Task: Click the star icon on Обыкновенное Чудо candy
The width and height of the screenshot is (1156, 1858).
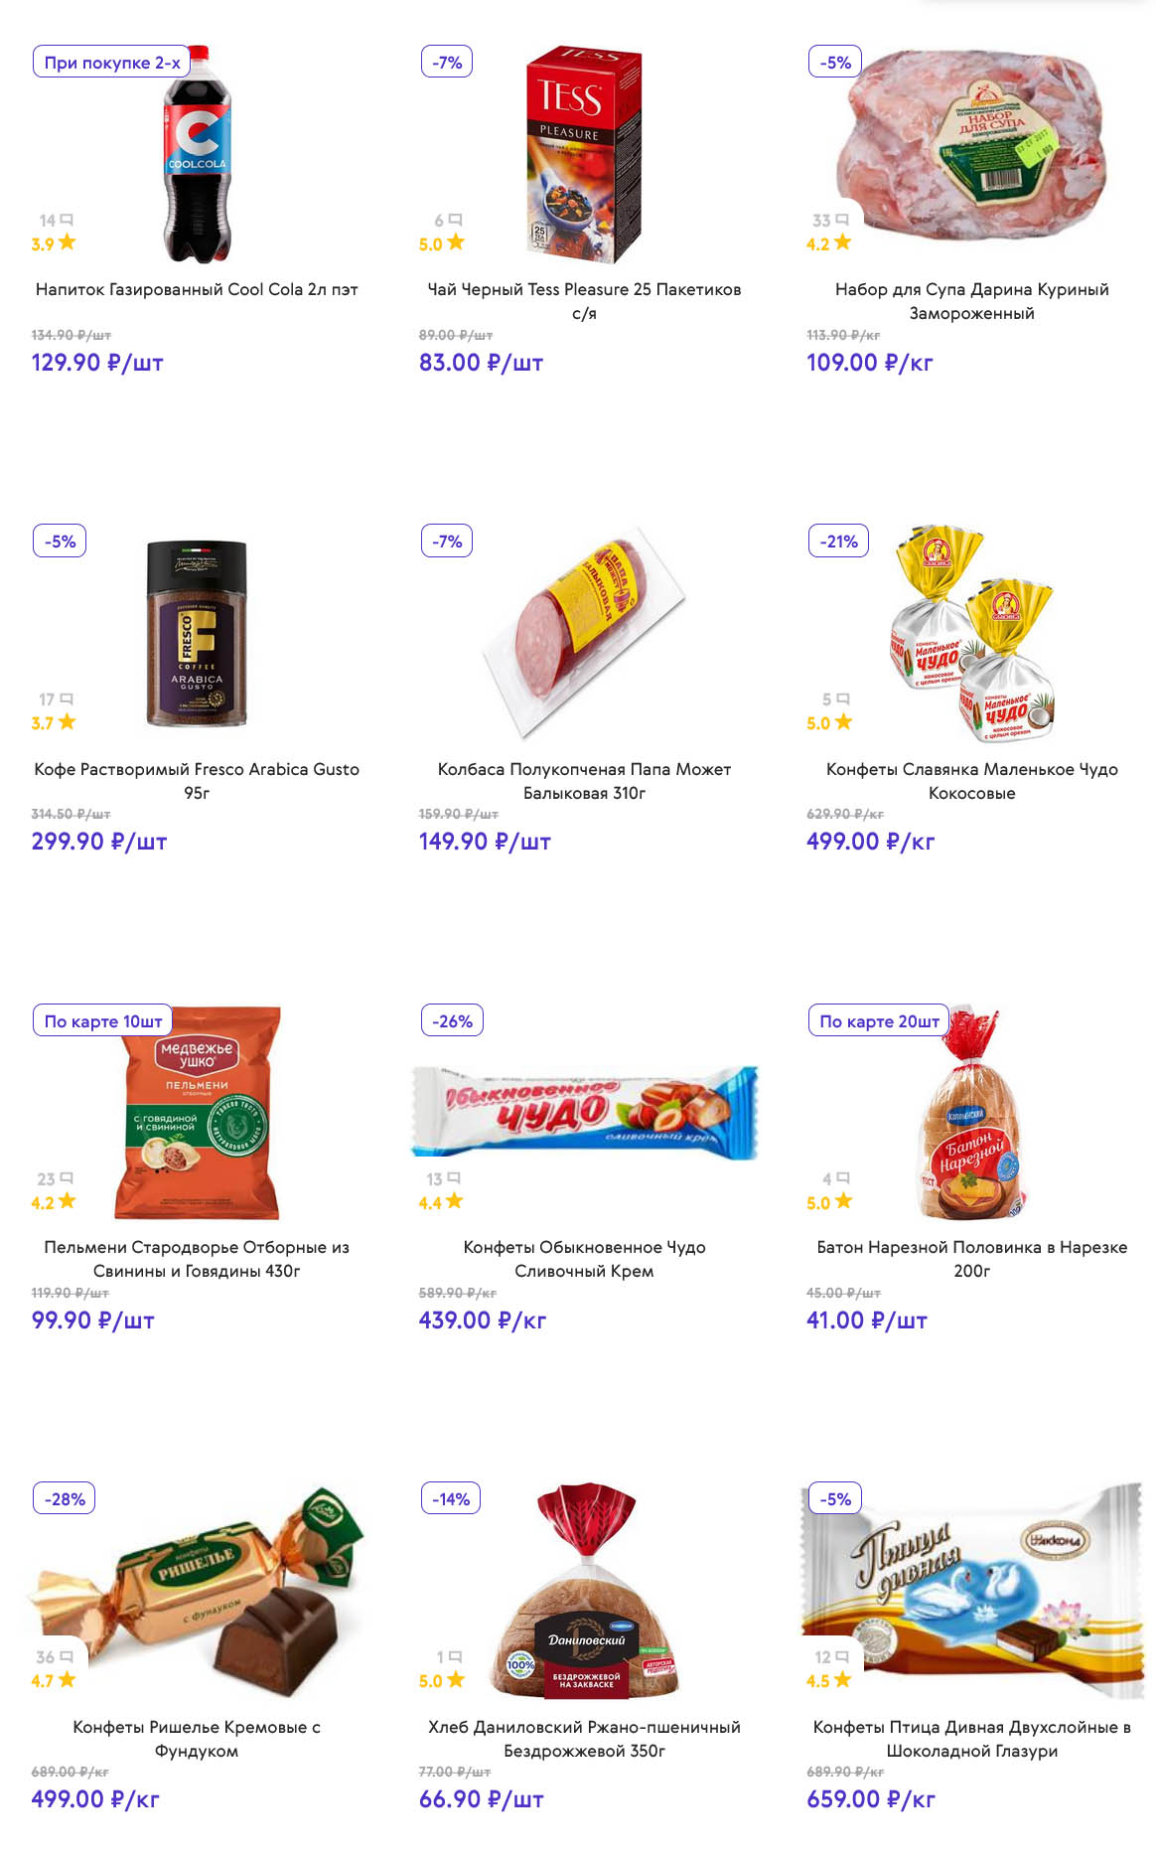Action: click(x=454, y=1201)
